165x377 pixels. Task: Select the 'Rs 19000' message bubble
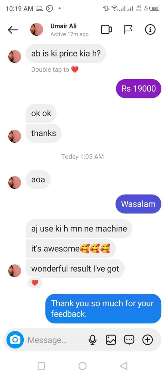tap(139, 89)
